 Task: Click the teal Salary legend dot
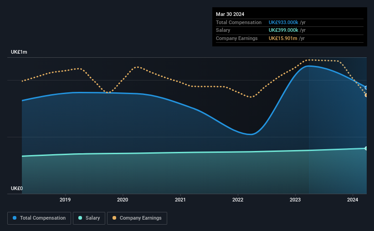(x=80, y=218)
